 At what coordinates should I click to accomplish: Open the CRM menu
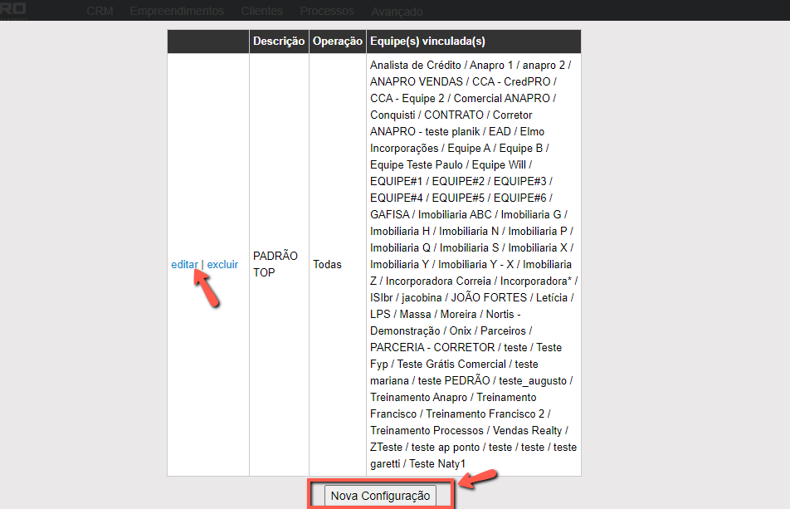pyautogui.click(x=100, y=12)
